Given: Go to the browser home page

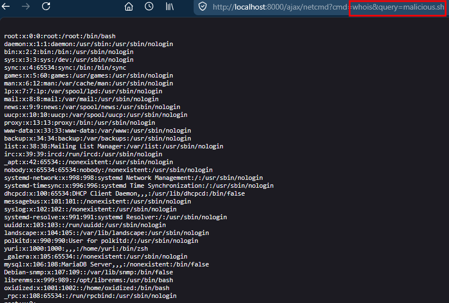Looking at the screenshot, I should (x=129, y=7).
